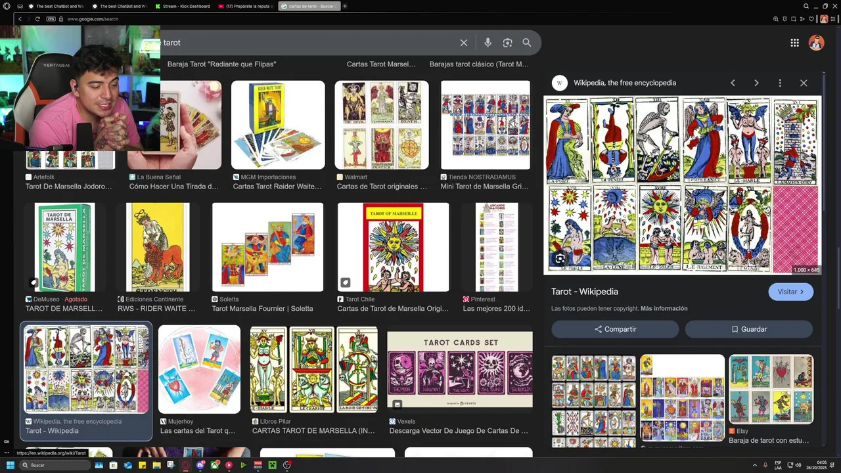
Task: Click the Visitar button
Action: (790, 292)
